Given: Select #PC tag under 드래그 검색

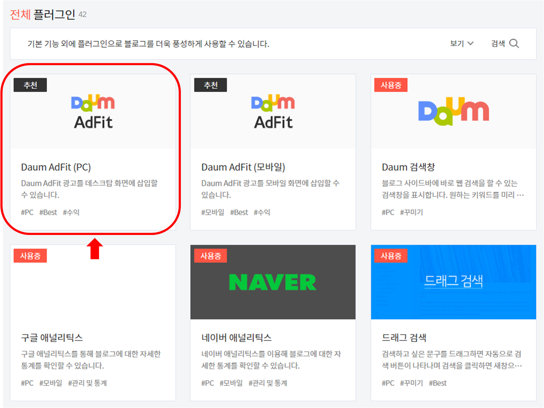Looking at the screenshot, I should pyautogui.click(x=388, y=383).
